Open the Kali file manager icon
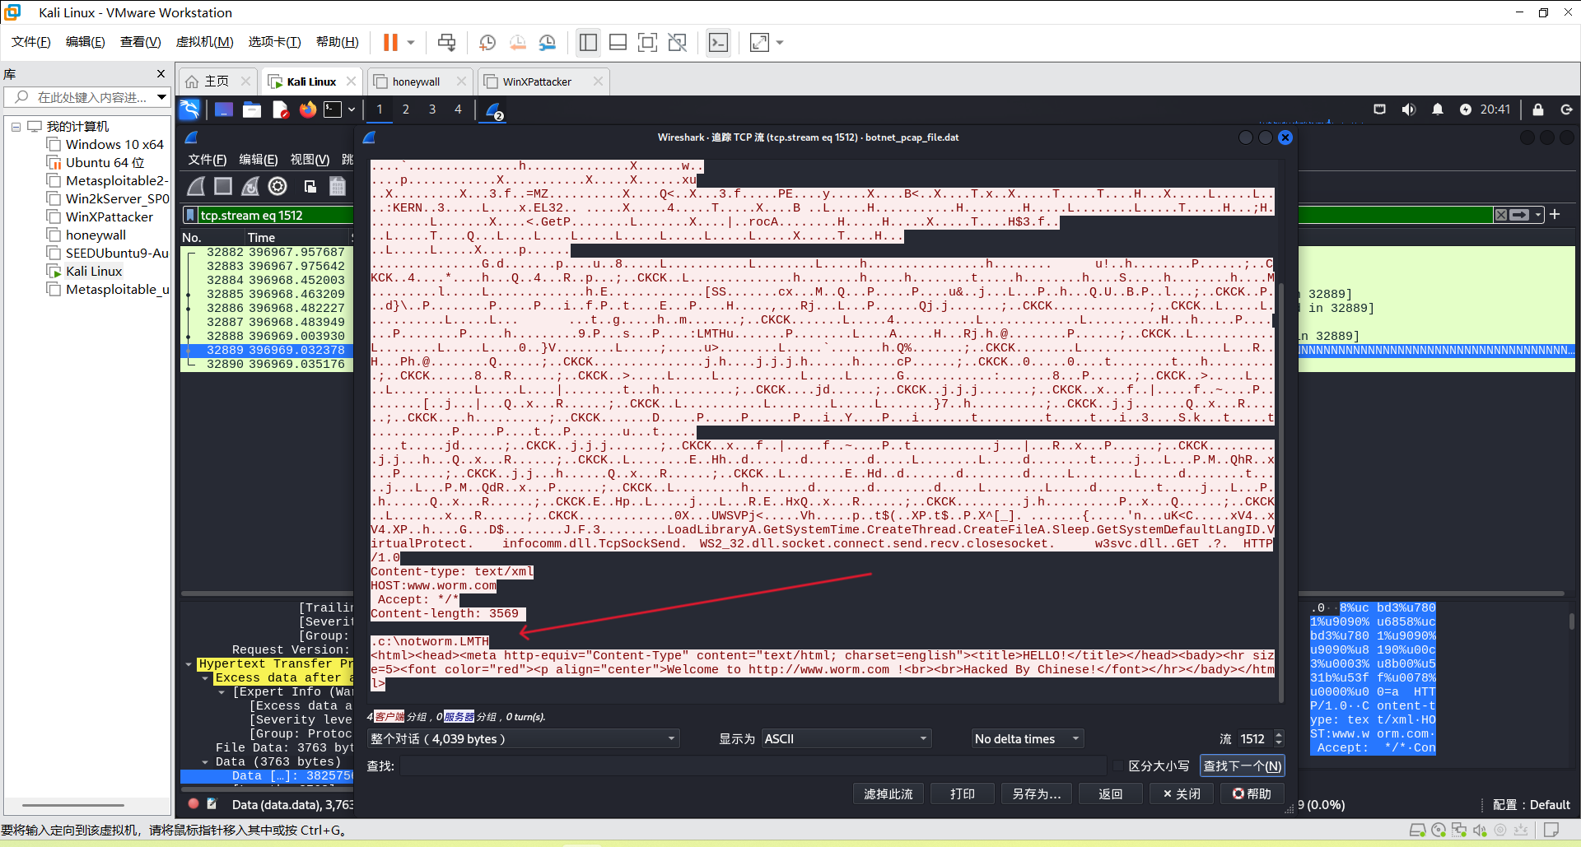This screenshot has width=1581, height=847. [252, 109]
